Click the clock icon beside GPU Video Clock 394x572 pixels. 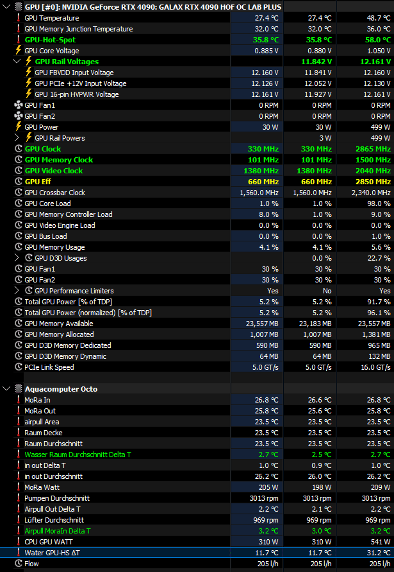tap(18, 170)
